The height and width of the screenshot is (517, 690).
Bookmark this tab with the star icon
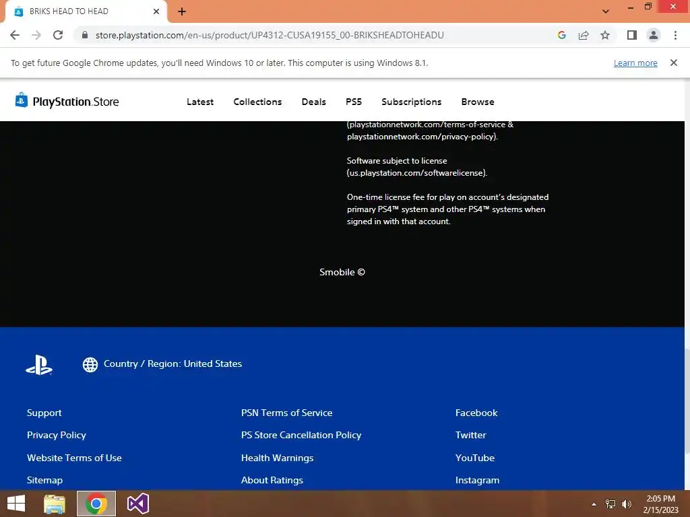point(605,35)
